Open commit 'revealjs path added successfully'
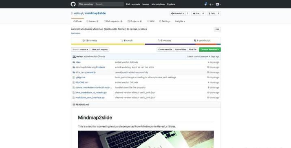The height and width of the screenshot is (148, 291). [x=131, y=72]
